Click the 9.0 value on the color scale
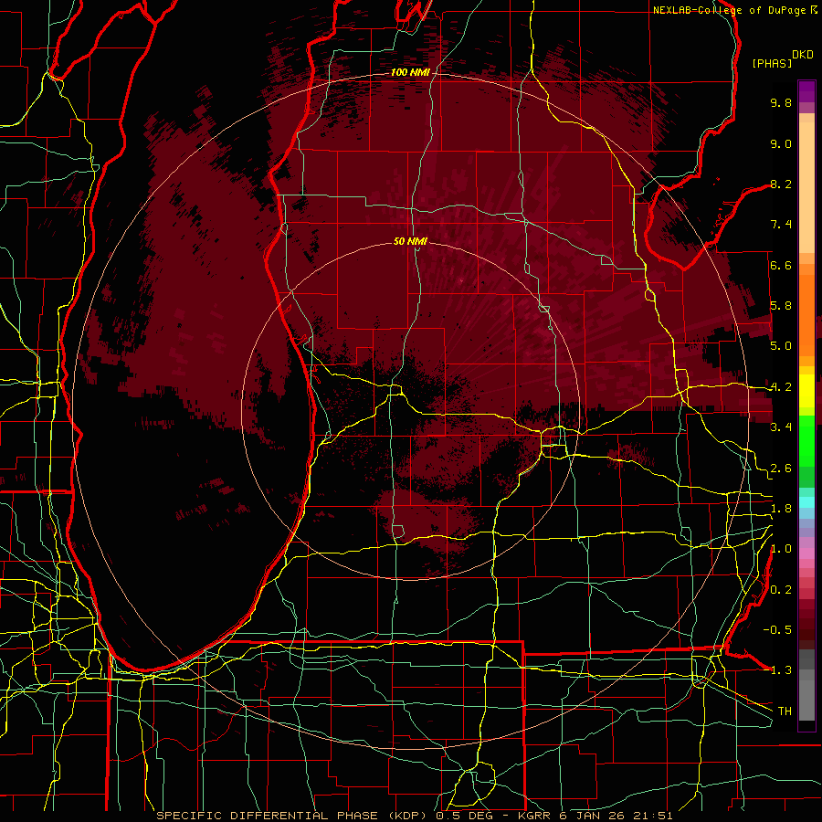The height and width of the screenshot is (822, 822). (x=781, y=143)
